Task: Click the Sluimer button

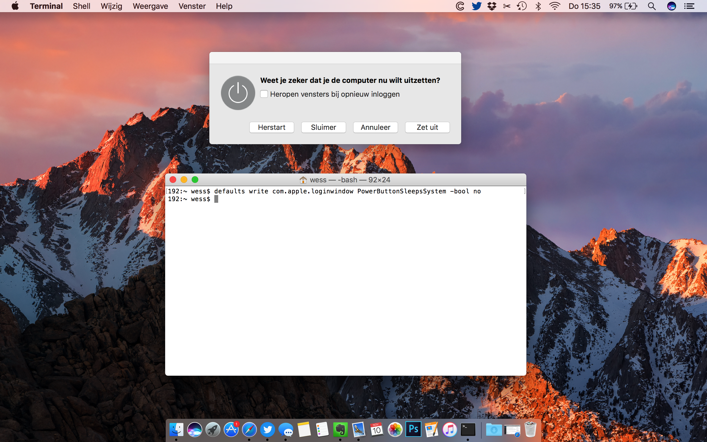Action: 323,127
